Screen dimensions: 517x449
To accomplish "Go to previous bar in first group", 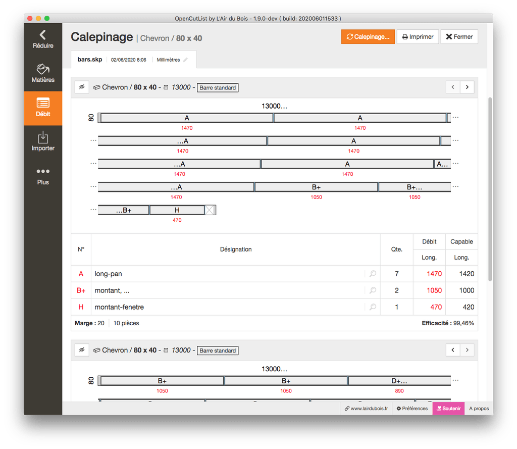I will pyautogui.click(x=453, y=87).
